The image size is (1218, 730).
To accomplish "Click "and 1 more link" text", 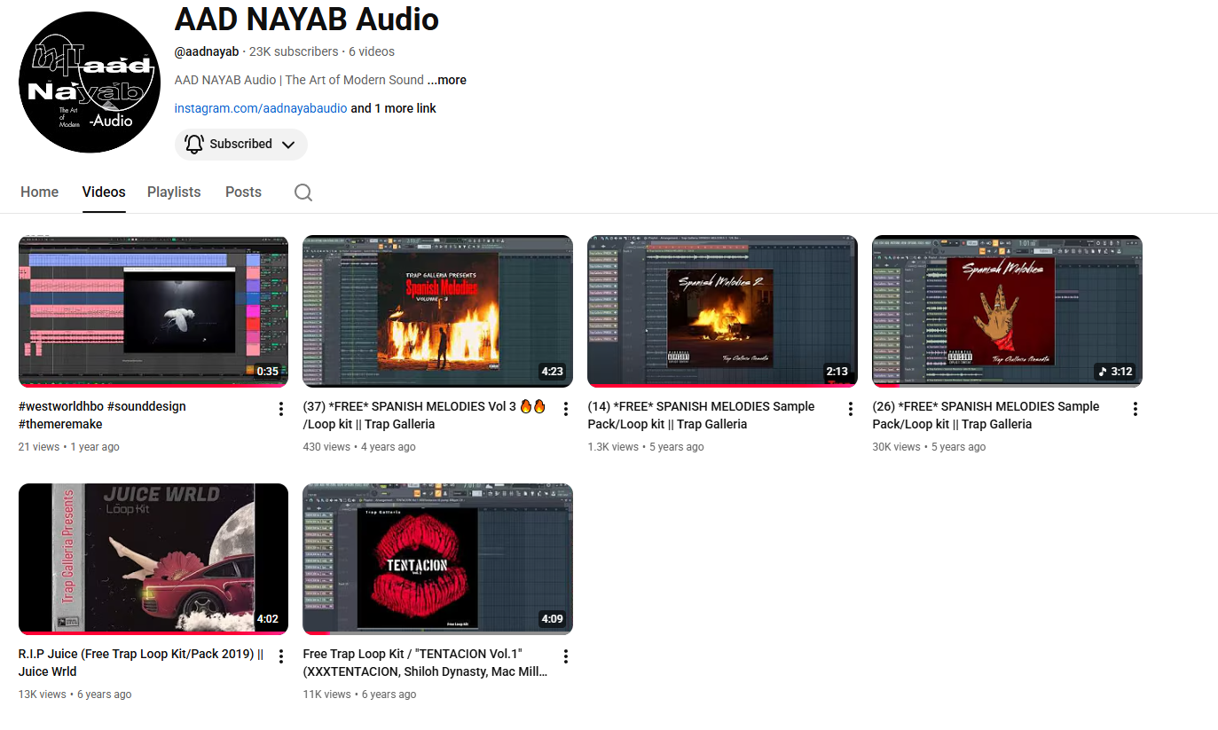I will 394,108.
